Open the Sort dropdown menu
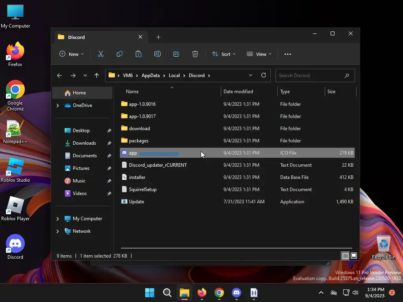 click(224, 54)
